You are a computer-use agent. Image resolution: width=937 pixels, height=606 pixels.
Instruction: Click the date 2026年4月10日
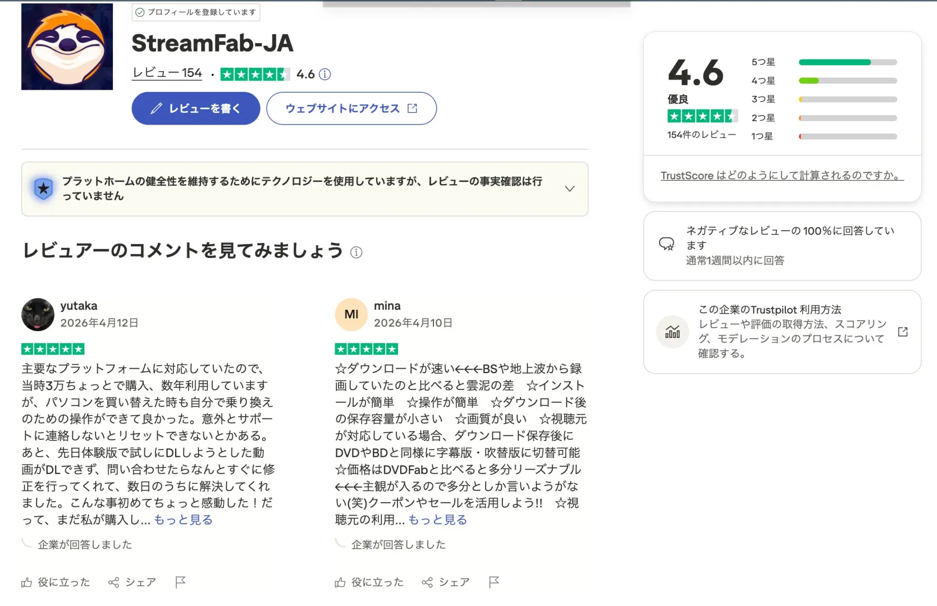(x=413, y=323)
